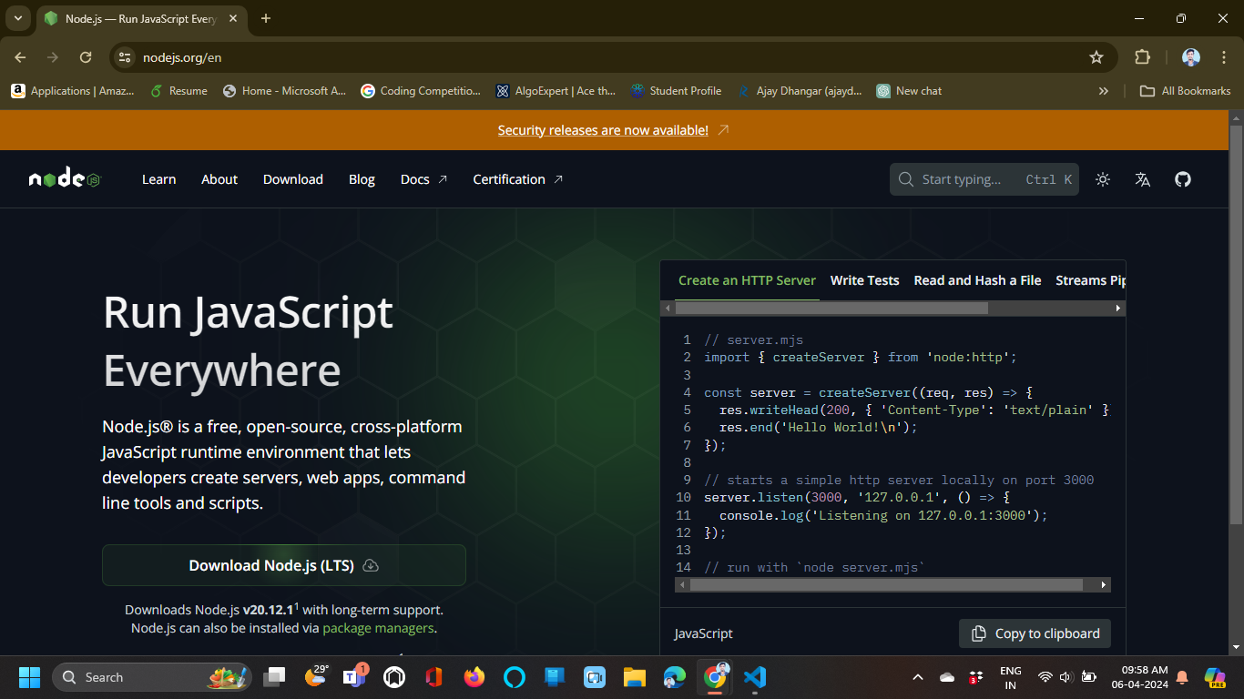
Task: Open Microsoft Edge from the taskbar
Action: (675, 677)
